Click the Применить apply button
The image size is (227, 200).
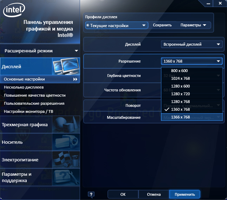(x=185, y=194)
